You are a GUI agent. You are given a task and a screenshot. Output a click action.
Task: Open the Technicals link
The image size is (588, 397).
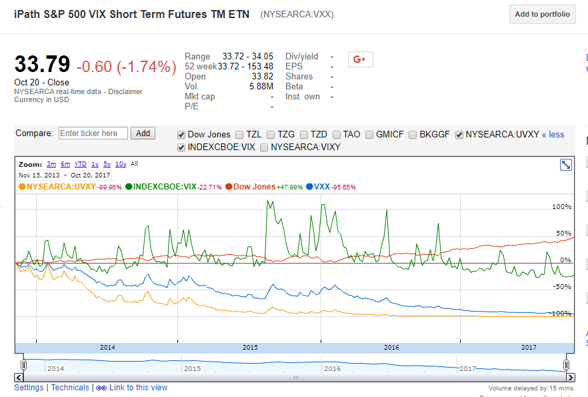[x=70, y=388]
